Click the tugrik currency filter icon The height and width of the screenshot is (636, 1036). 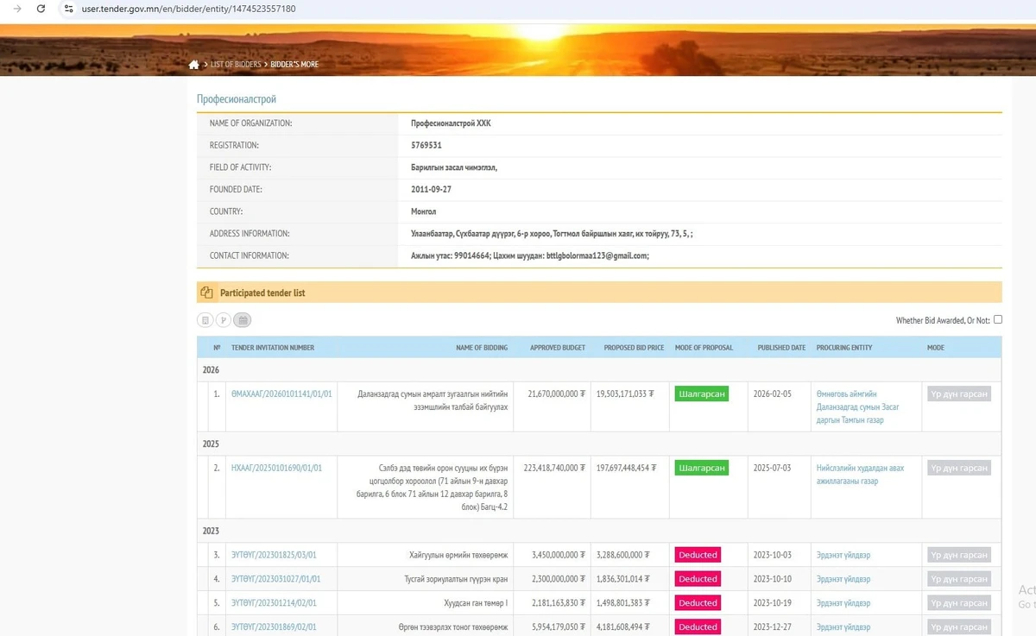(x=223, y=320)
